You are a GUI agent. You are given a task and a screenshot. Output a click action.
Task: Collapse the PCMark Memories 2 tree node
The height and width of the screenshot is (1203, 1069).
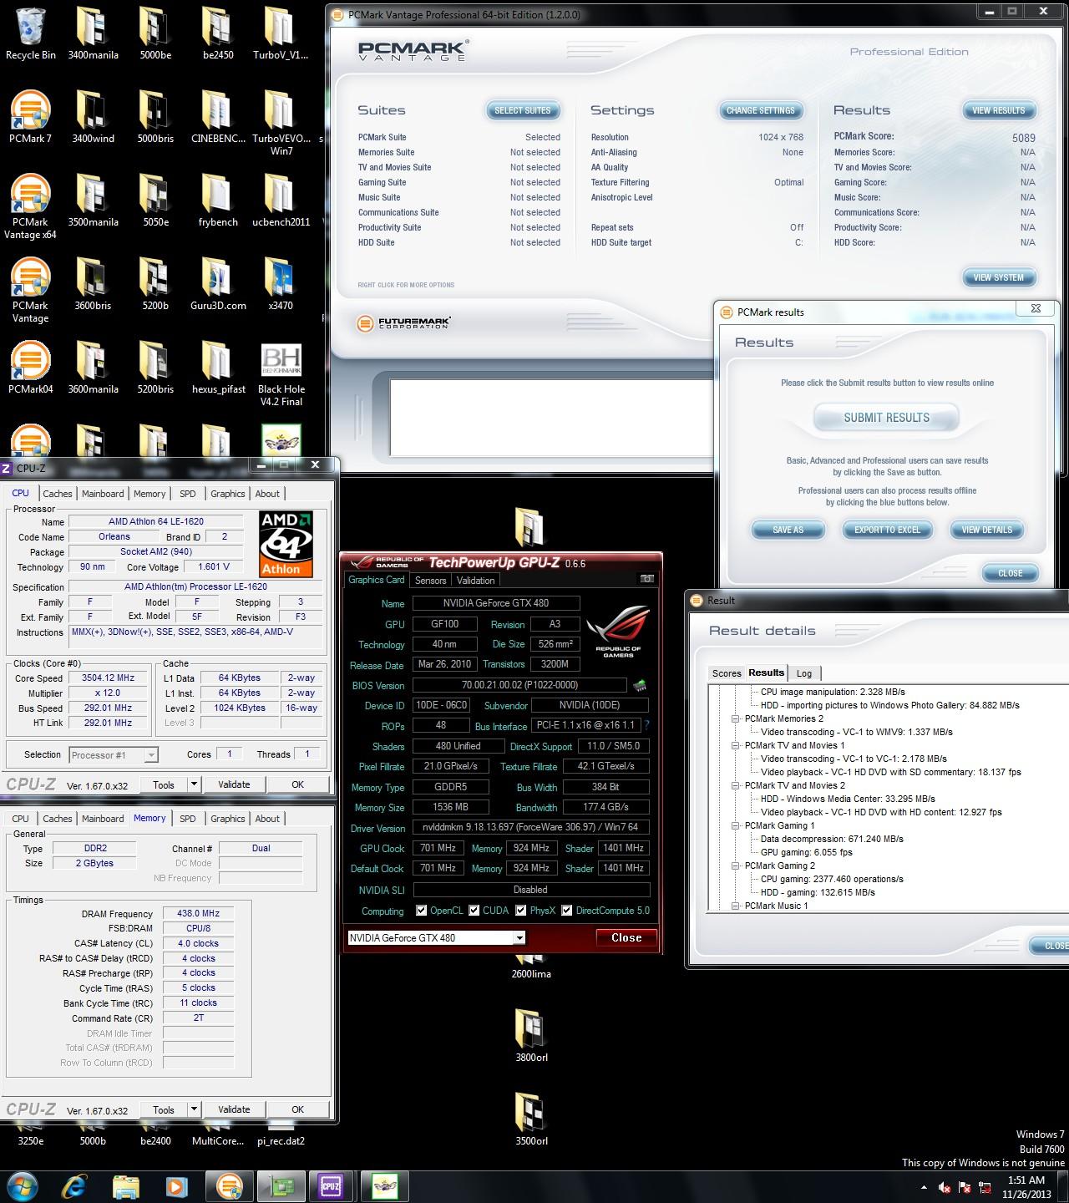[x=736, y=718]
